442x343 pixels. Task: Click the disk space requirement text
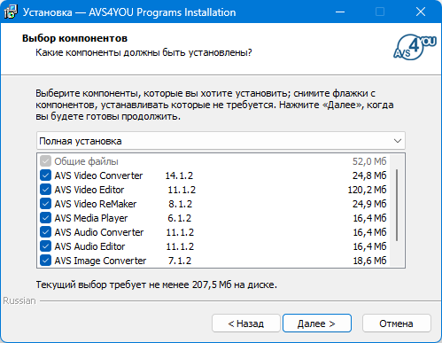pos(157,285)
